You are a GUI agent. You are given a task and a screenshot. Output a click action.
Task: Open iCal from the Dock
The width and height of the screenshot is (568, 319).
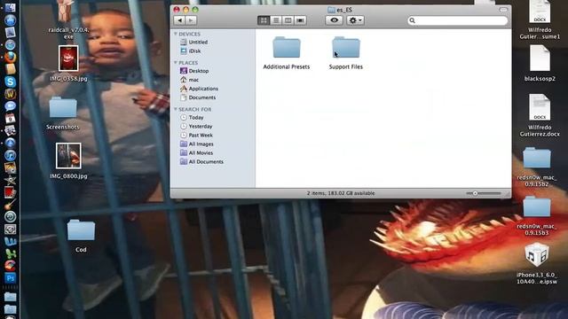(10, 118)
